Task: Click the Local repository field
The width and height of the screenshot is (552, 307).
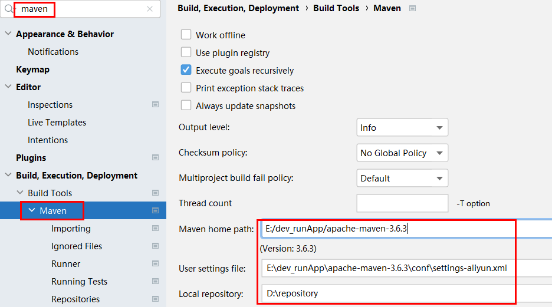Action: point(406,293)
